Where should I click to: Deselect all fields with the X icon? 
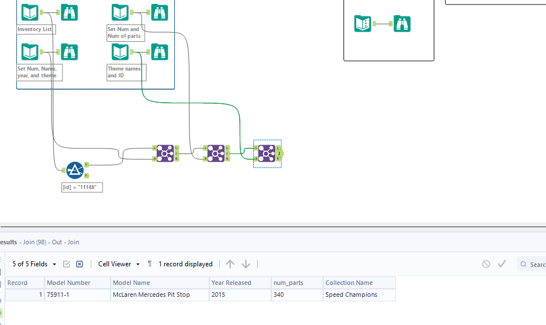[80, 264]
